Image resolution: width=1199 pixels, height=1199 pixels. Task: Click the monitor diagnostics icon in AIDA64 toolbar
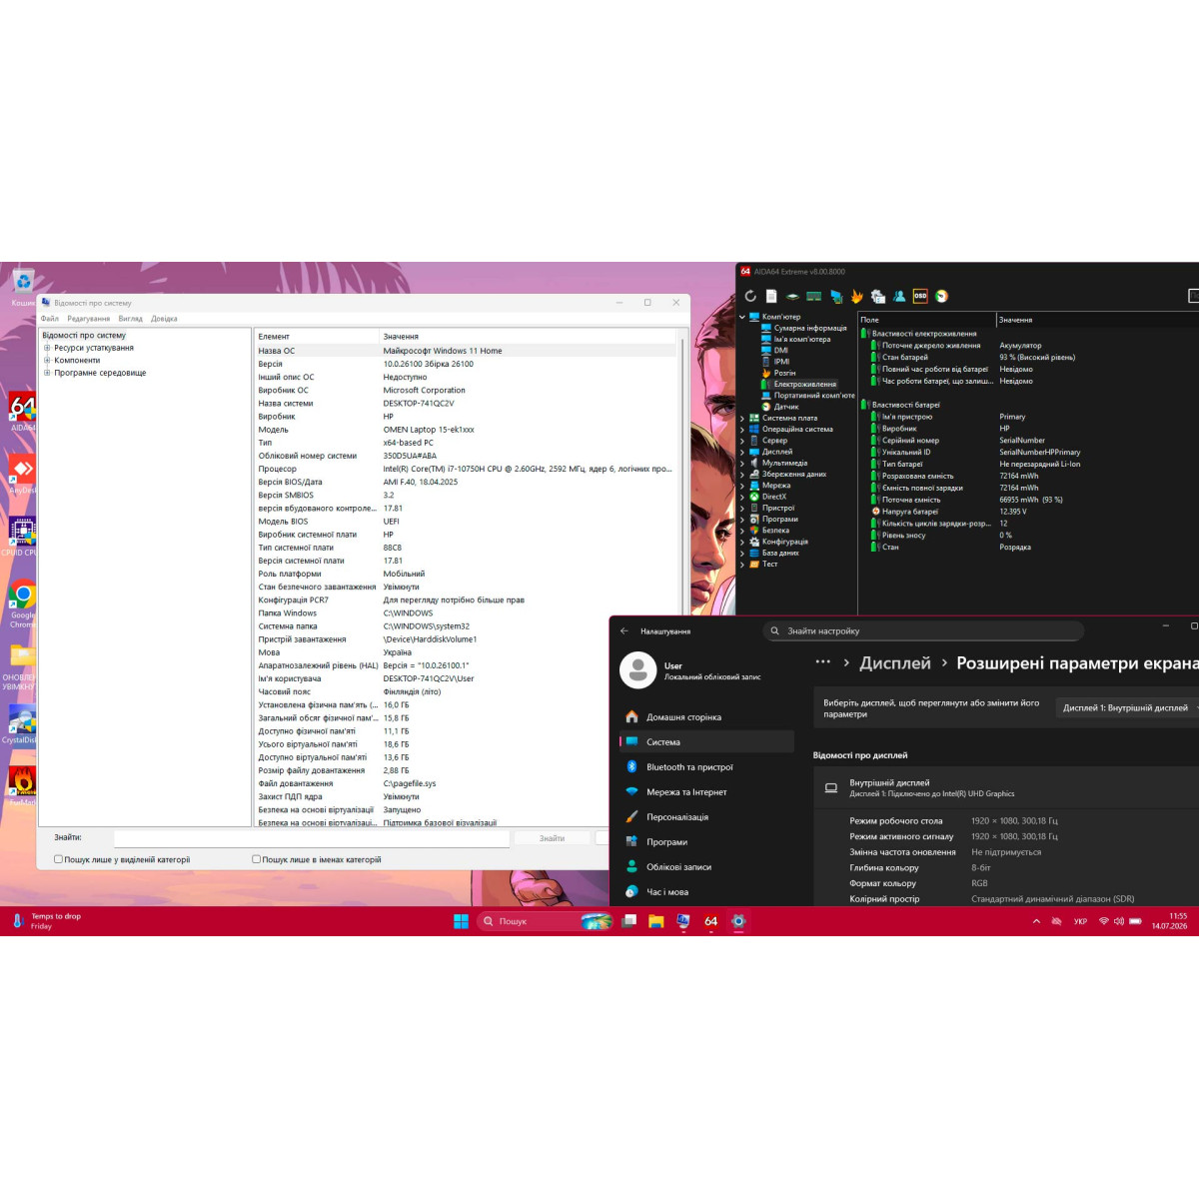(835, 296)
